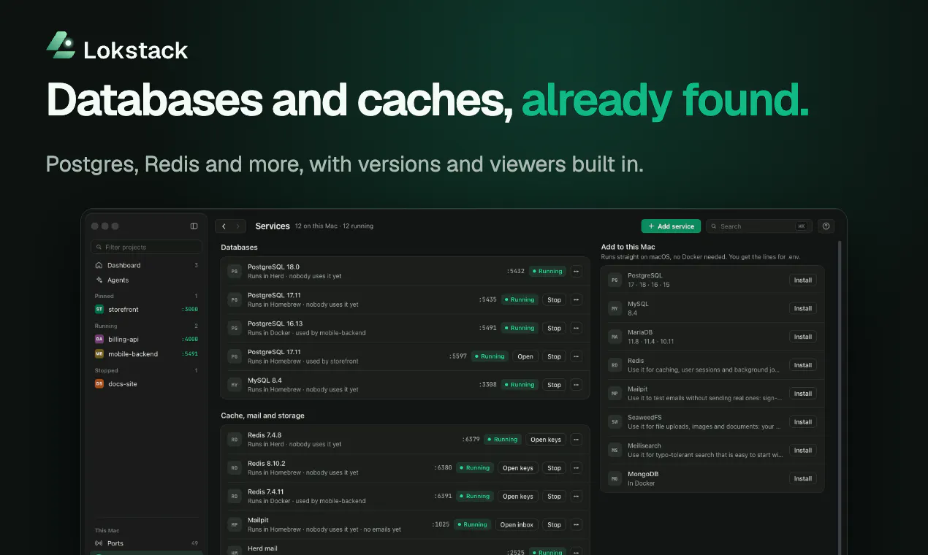Viewport: 928px width, 555px height.
Task: Open keys for Redis 7.4.11
Action: pos(518,497)
